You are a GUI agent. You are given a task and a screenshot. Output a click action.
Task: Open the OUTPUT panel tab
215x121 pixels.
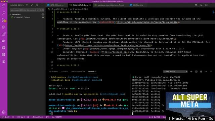tap(64, 72)
